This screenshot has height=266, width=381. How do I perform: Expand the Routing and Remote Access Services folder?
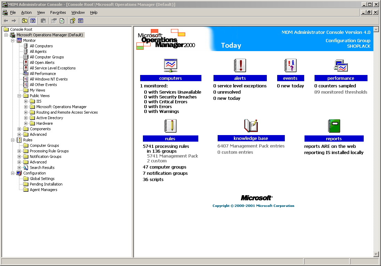(26, 112)
